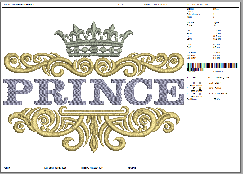This screenshot has width=243, height=174.
Task: Click the zoom factor Z: 1.28
Action: 121,5
